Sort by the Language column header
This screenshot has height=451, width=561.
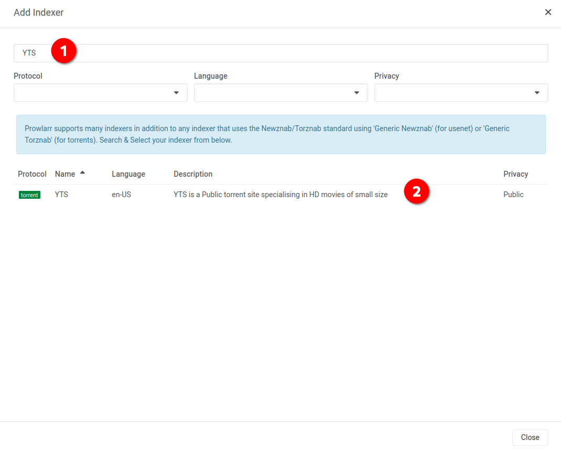tap(128, 174)
